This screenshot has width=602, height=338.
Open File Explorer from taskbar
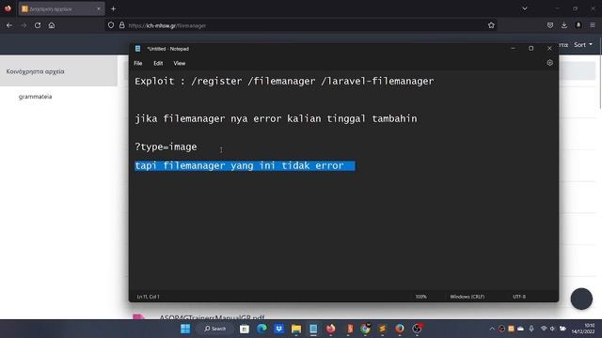tap(296, 329)
